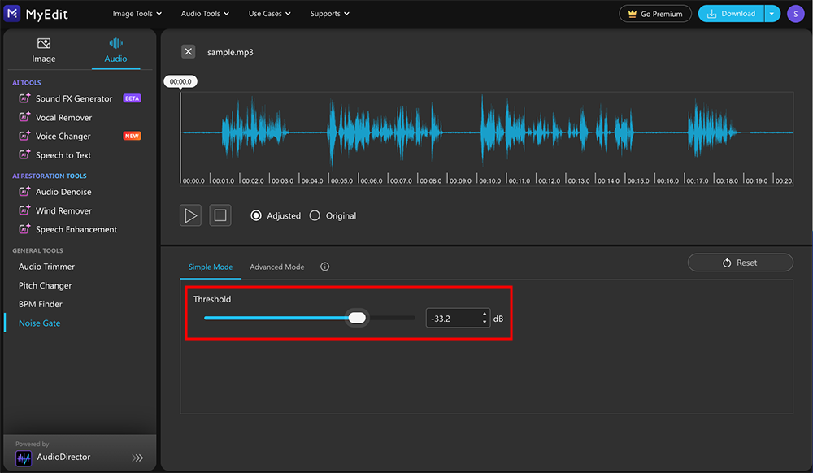This screenshot has width=813, height=473.
Task: Switch to the Image tab
Action: [44, 50]
